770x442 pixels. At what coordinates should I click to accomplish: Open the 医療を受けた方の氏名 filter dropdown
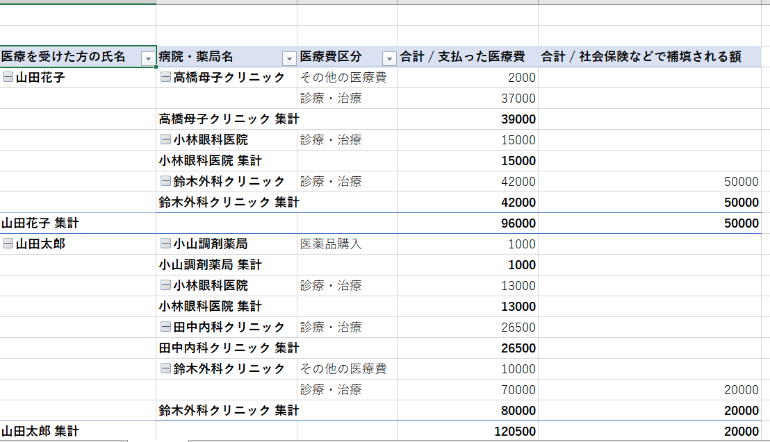coord(147,58)
